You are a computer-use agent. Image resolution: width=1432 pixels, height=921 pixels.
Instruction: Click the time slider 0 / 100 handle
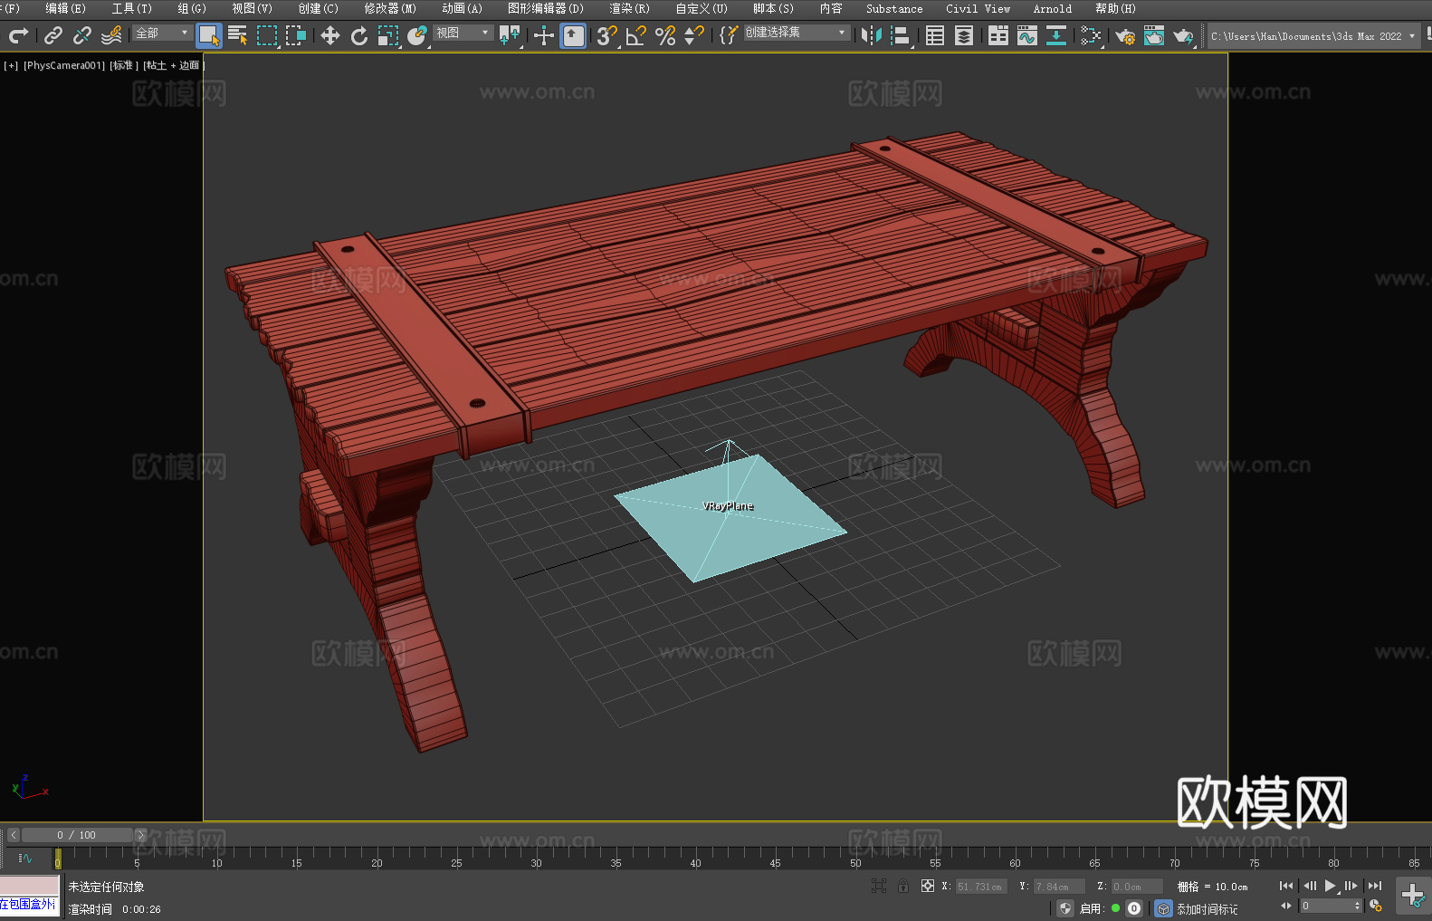[77, 835]
